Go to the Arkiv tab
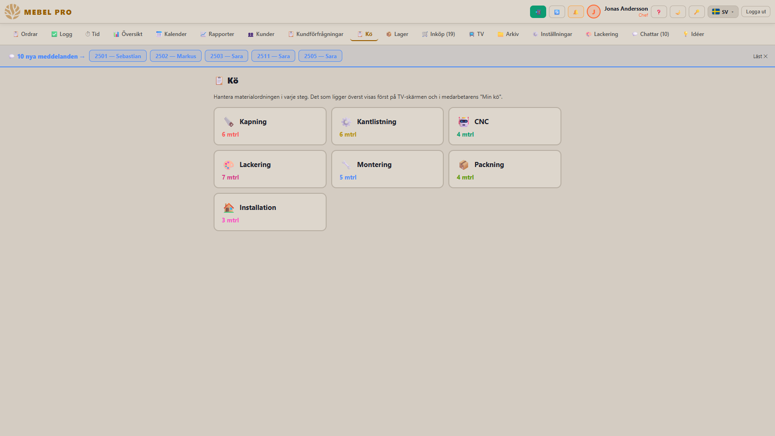Viewport: 775px width, 436px height. (508, 34)
